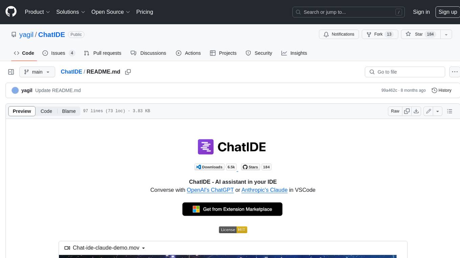Open the fork count 13

pos(389,34)
